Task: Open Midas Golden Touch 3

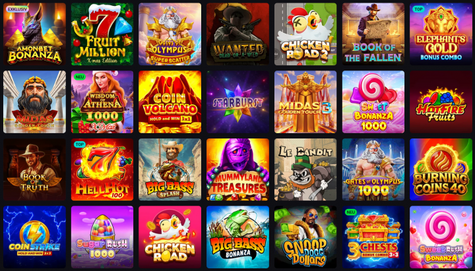Action: point(305,102)
